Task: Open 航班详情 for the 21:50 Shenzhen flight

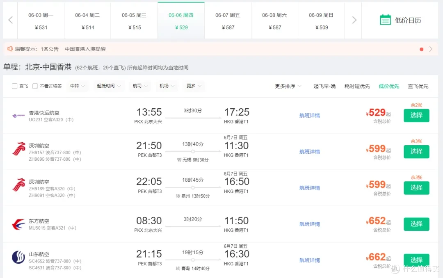Action: (310, 152)
